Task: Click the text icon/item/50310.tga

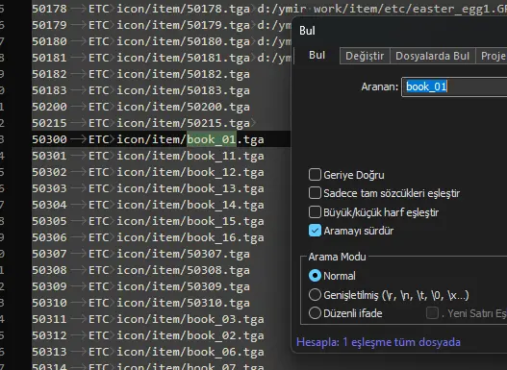Action: (x=183, y=303)
